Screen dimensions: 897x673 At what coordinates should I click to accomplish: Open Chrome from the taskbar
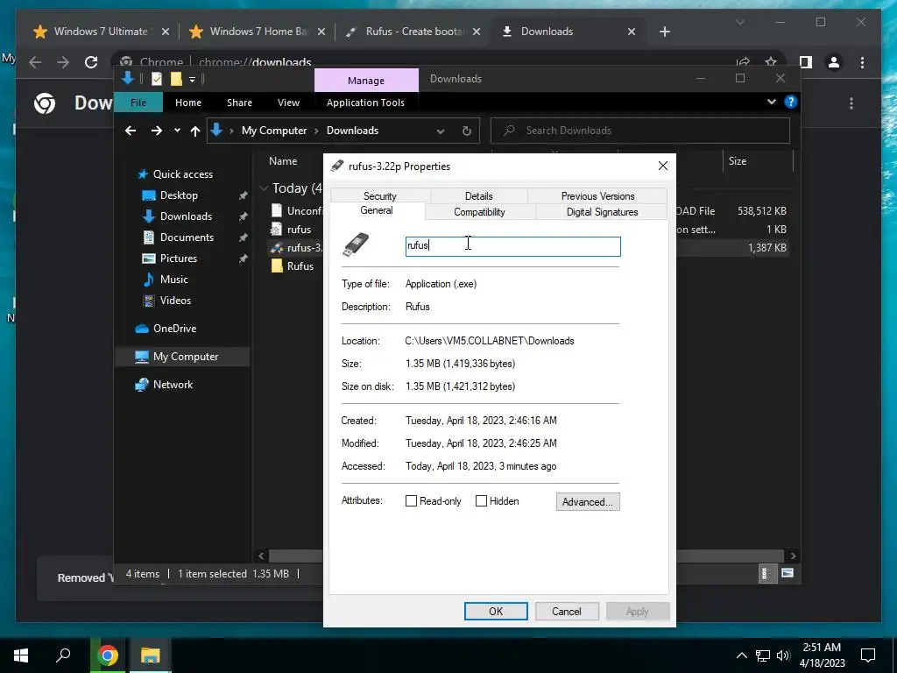(108, 655)
